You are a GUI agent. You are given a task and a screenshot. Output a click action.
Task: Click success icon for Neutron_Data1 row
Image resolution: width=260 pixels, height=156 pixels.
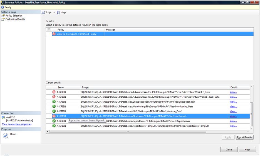tap(54, 111)
